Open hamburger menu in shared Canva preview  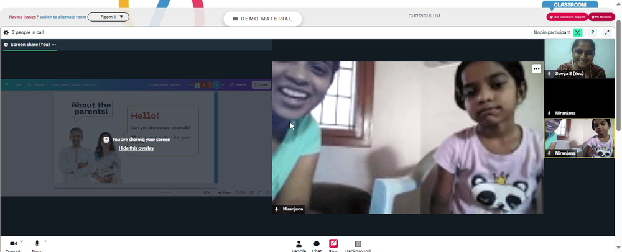coord(6,84)
